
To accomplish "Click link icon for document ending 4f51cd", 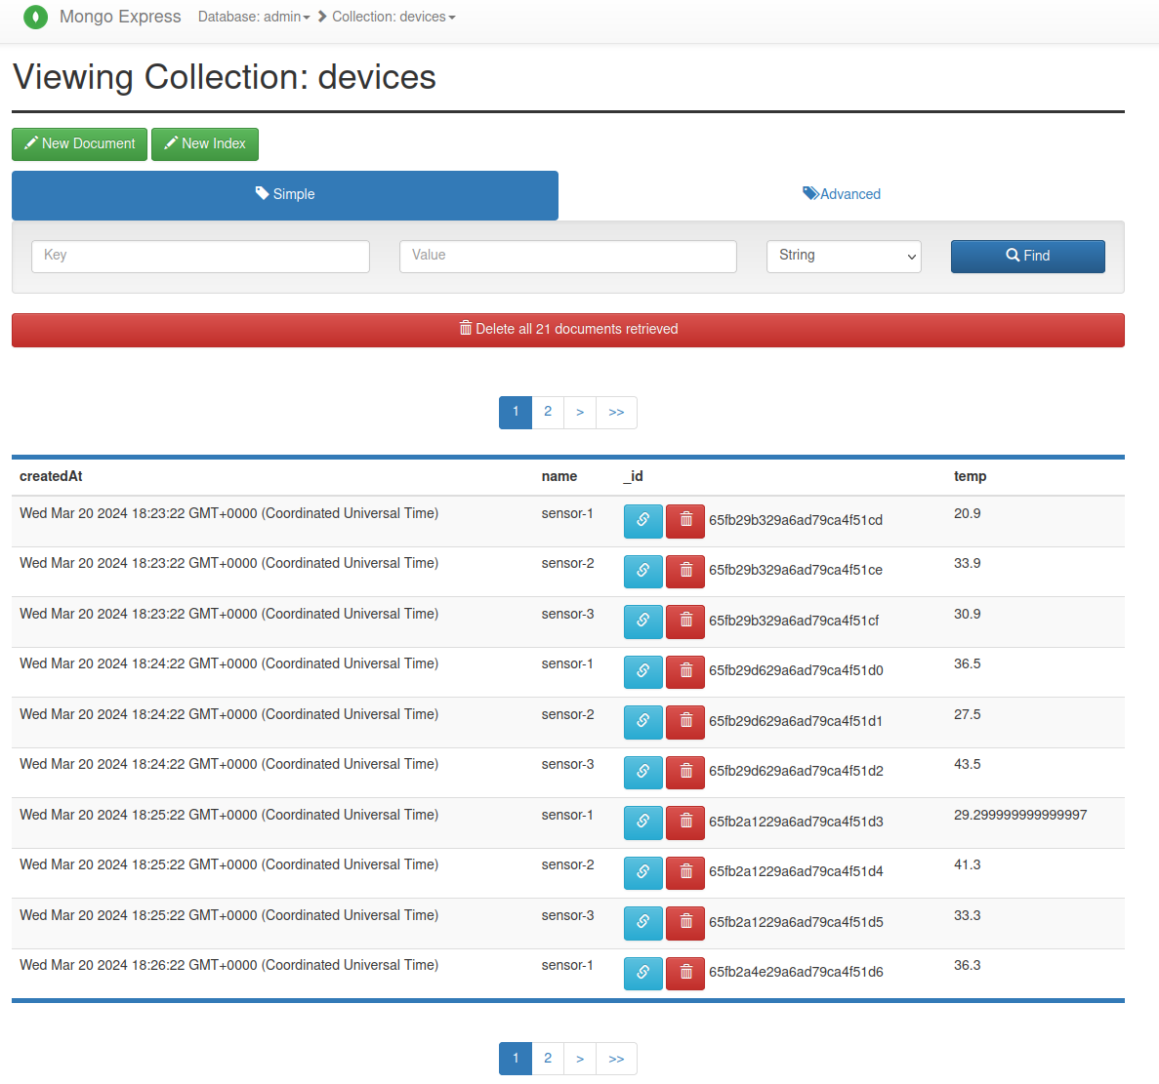I will click(x=642, y=520).
